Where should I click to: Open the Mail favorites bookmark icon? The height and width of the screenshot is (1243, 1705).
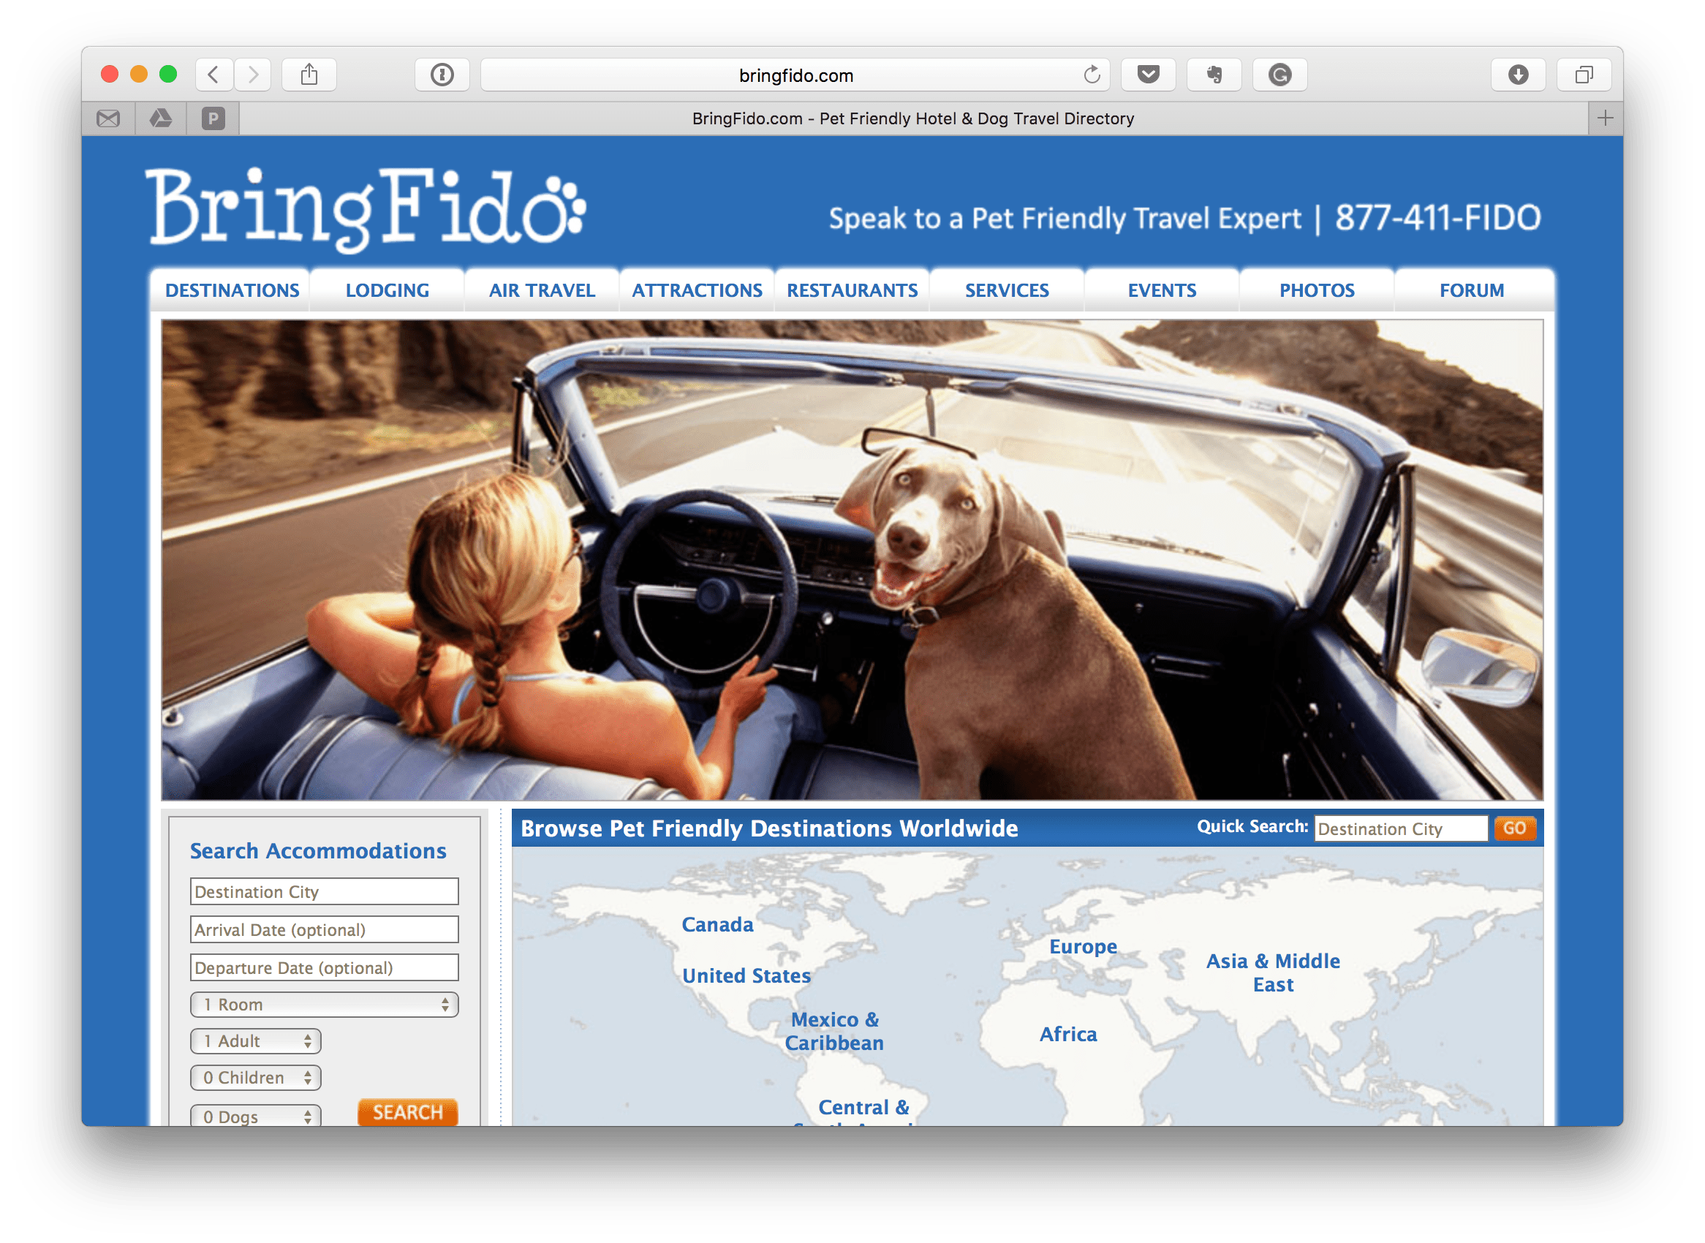point(108,118)
